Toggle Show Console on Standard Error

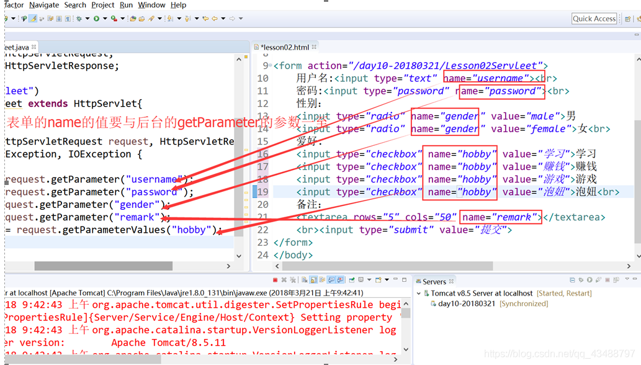(x=340, y=280)
